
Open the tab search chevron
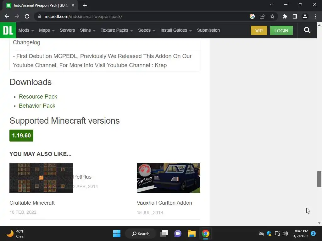click(271, 4)
